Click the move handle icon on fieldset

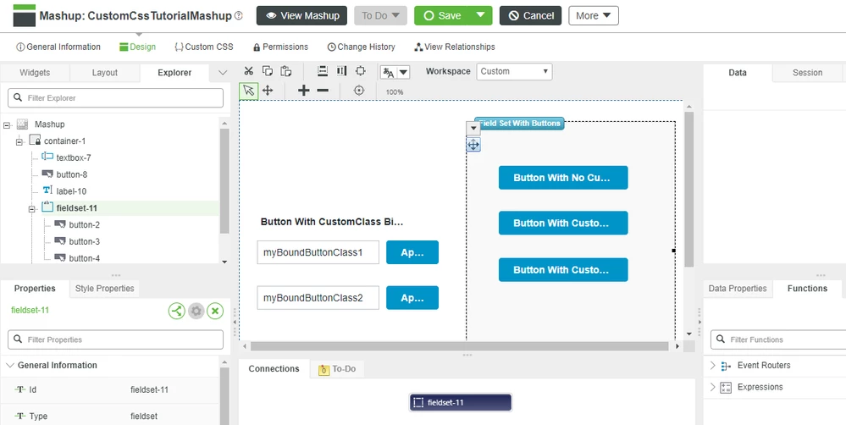tap(473, 145)
